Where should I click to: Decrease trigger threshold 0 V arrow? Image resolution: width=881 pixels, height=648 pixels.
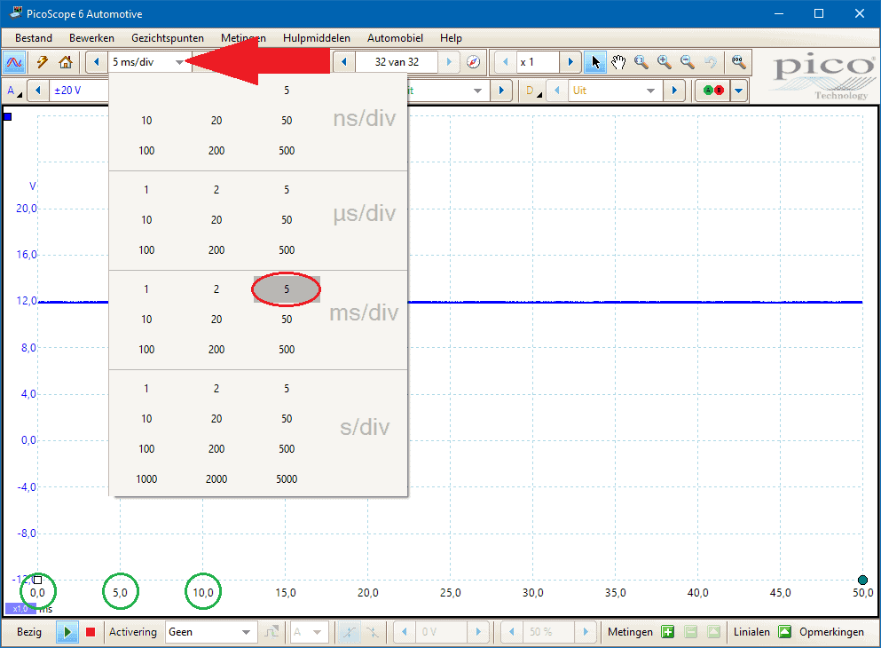[x=404, y=632]
